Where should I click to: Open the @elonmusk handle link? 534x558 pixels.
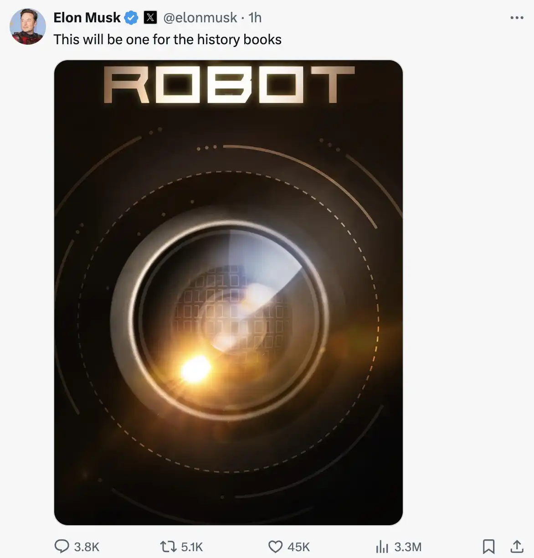[200, 18]
